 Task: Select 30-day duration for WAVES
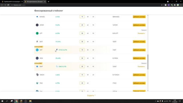88,17
